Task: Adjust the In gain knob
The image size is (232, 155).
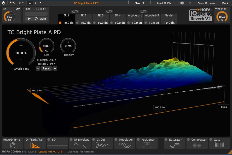Action: pos(9,17)
